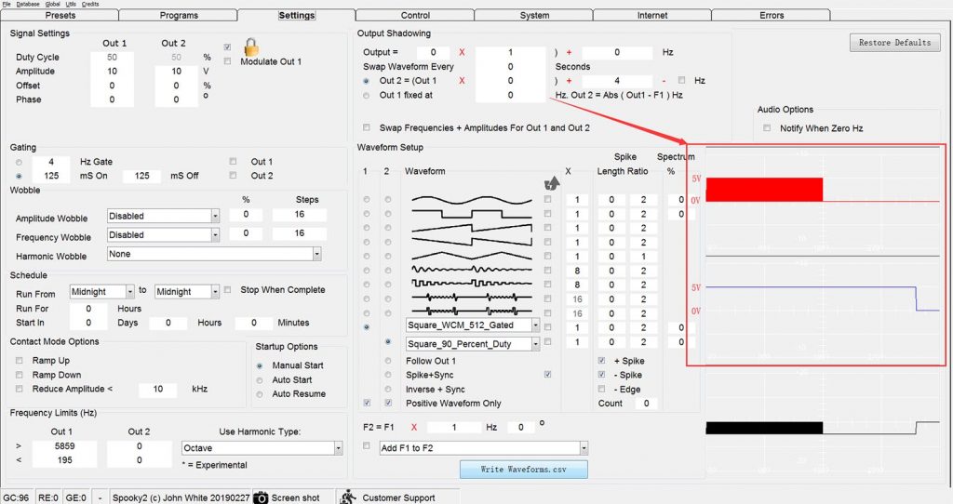Click the Restore Defaults button
The width and height of the screenshot is (953, 504).
pyautogui.click(x=894, y=43)
